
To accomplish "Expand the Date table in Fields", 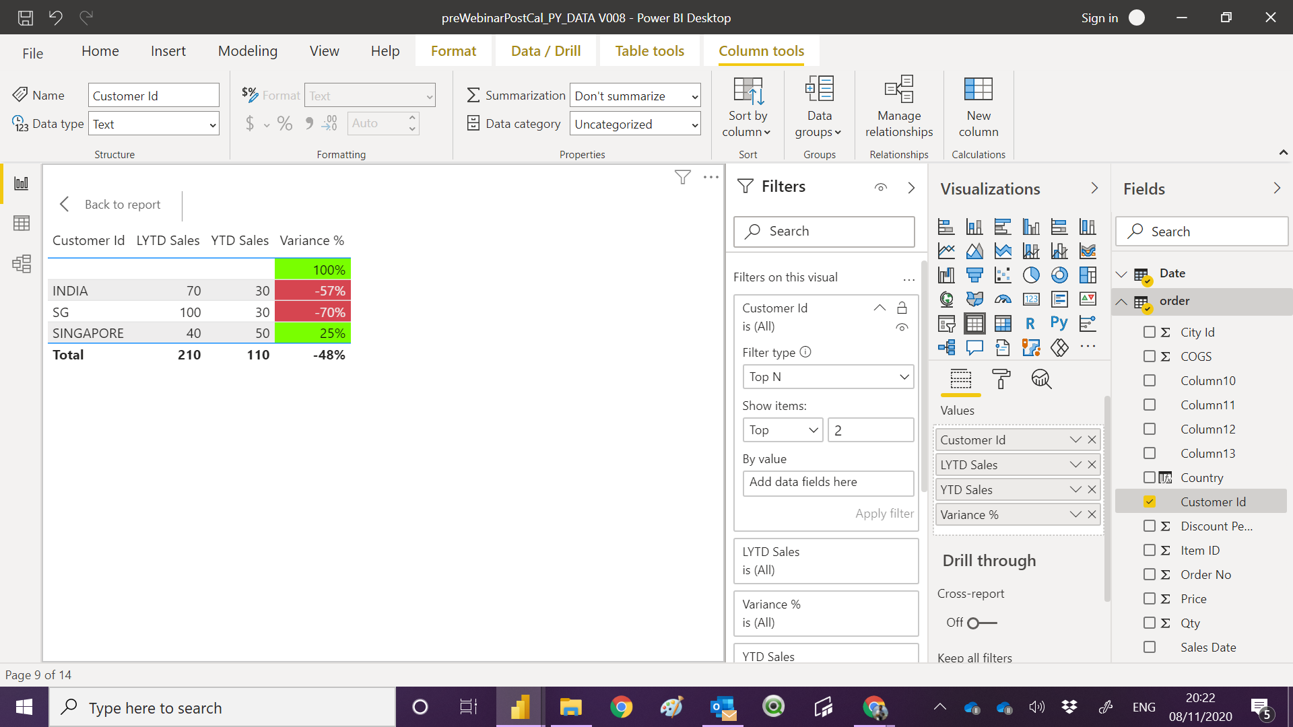I will 1121,274.
